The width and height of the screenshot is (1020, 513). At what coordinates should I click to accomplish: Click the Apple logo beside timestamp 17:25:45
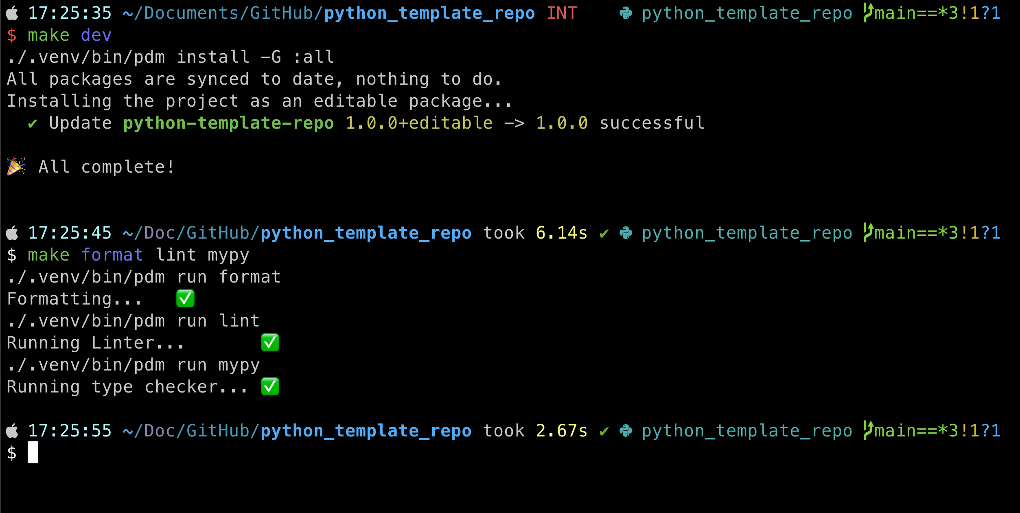[x=13, y=233]
